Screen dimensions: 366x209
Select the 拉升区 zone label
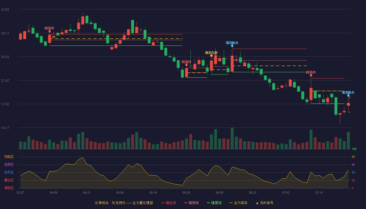pyautogui.click(x=9, y=172)
